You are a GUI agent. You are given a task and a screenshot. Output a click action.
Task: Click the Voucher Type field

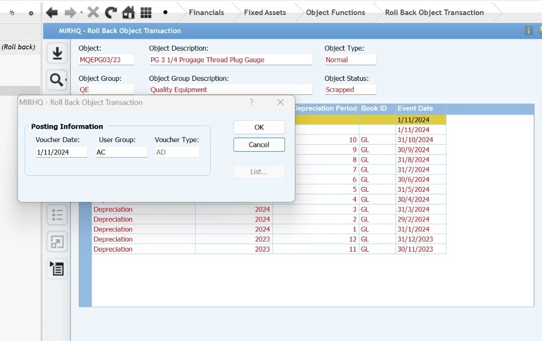(x=177, y=152)
